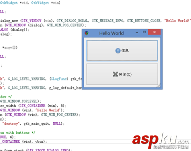Minimize the Hello World window
The width and height of the screenshot is (191, 151).
point(137,32)
